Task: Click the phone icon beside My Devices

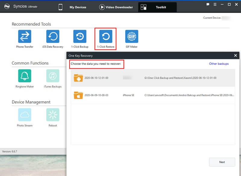Action: (x=61, y=7)
